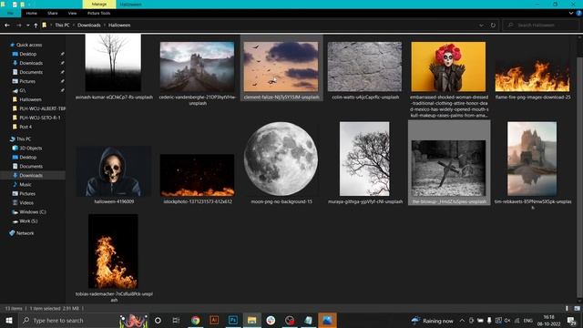Click Type here to search box
Image resolution: width=583 pixels, height=328 pixels.
pyautogui.click(x=83, y=320)
